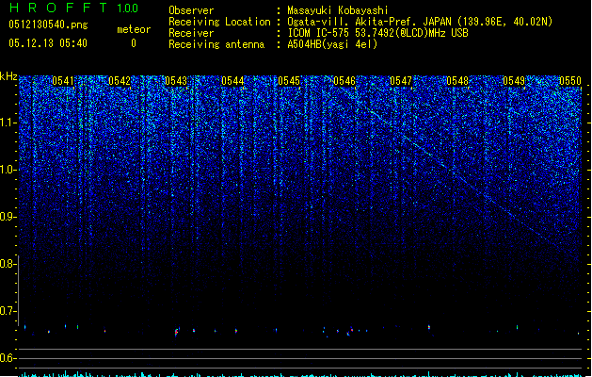Select the file name 0512130540.png
The width and height of the screenshot is (592, 377).
point(48,25)
